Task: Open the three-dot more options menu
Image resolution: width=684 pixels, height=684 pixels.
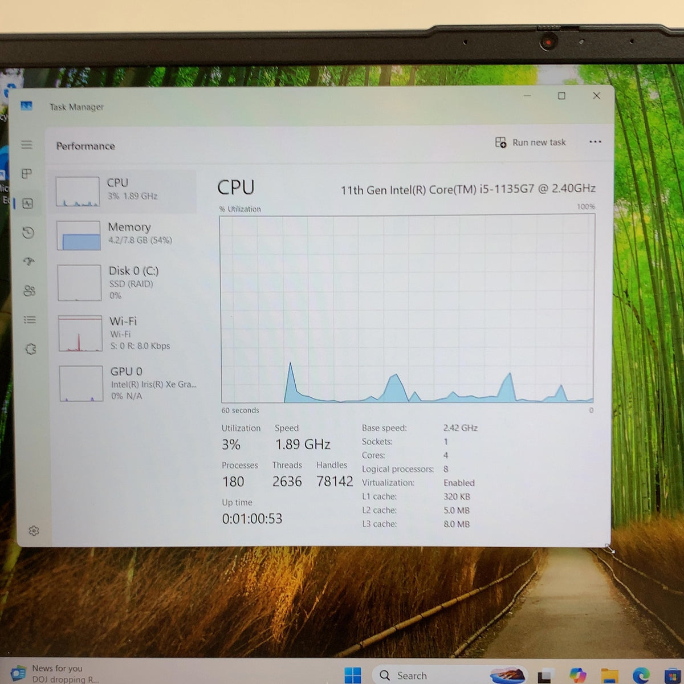Action: 595,142
